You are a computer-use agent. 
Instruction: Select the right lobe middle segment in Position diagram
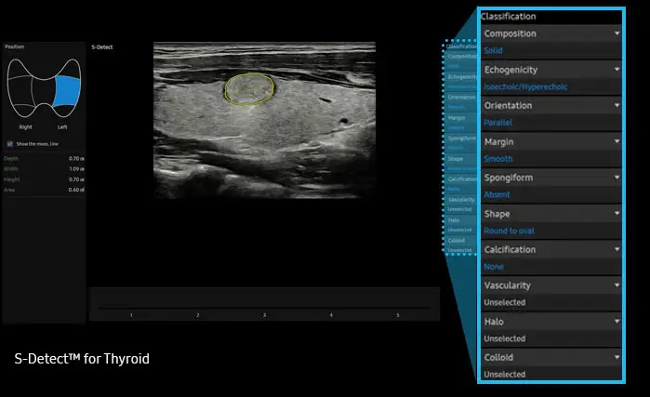20,90
